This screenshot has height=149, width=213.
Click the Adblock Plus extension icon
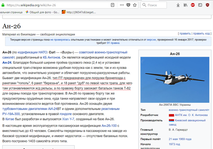click(193, 5)
